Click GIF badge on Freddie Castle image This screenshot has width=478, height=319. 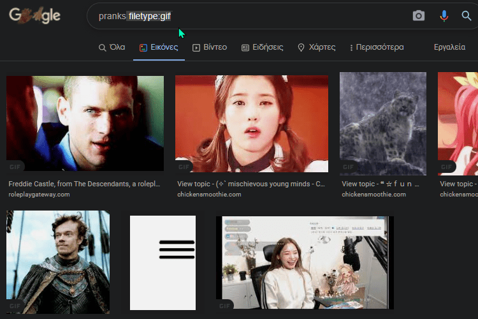pos(17,166)
